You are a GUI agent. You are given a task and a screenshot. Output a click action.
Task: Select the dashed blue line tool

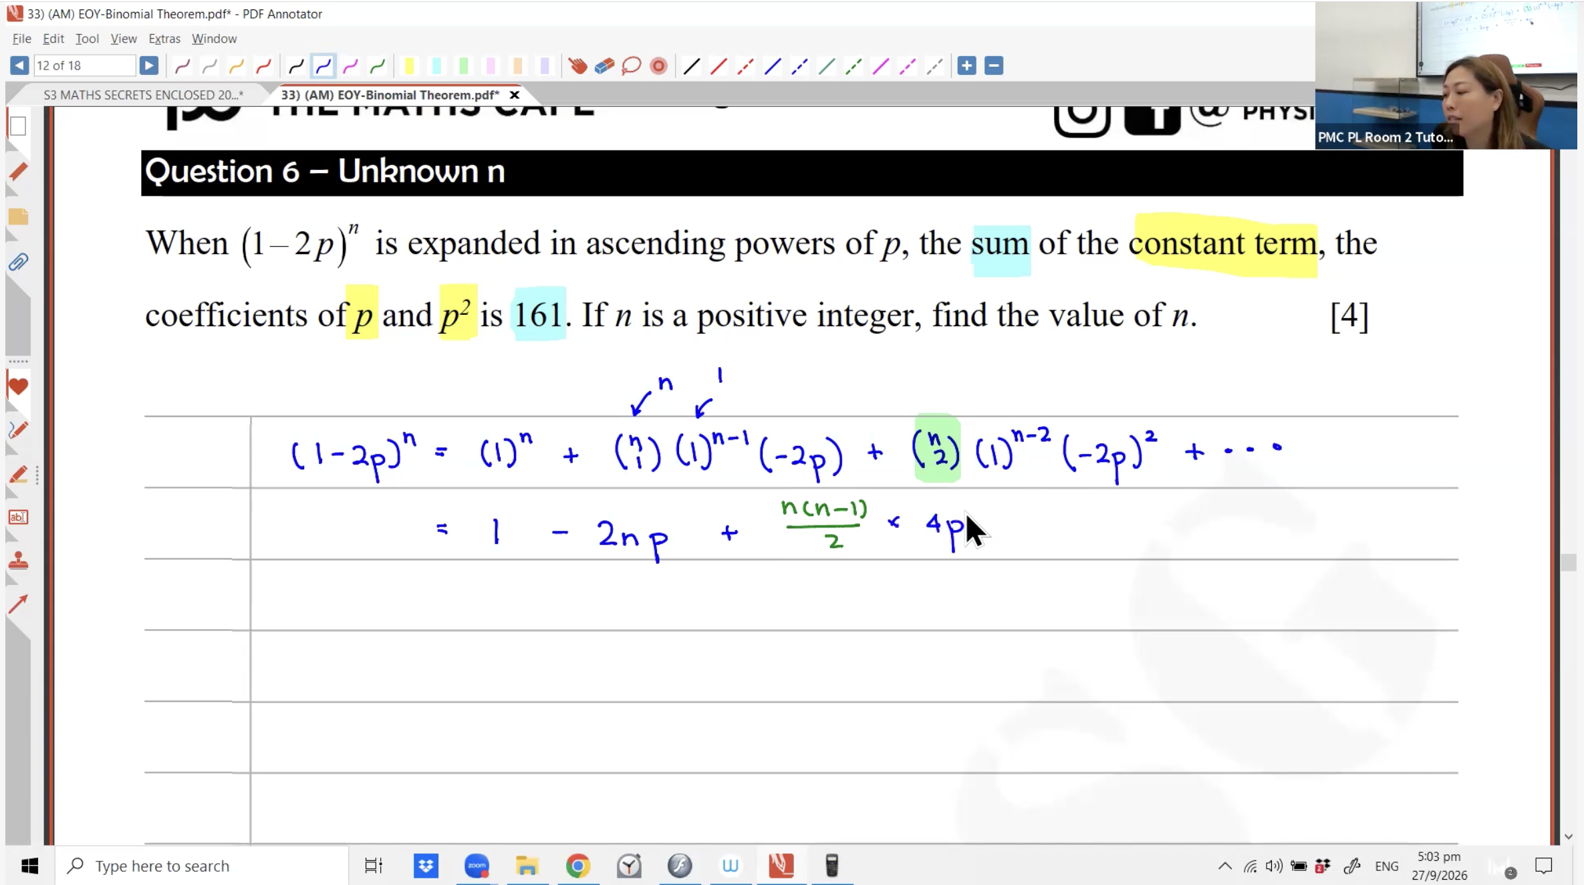(799, 66)
